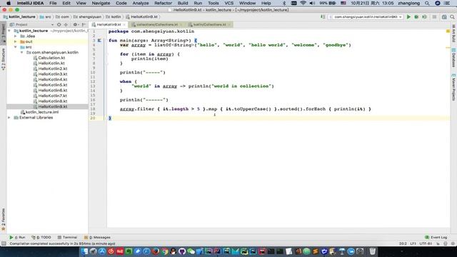Open Finder from the Dock

pos(84,251)
